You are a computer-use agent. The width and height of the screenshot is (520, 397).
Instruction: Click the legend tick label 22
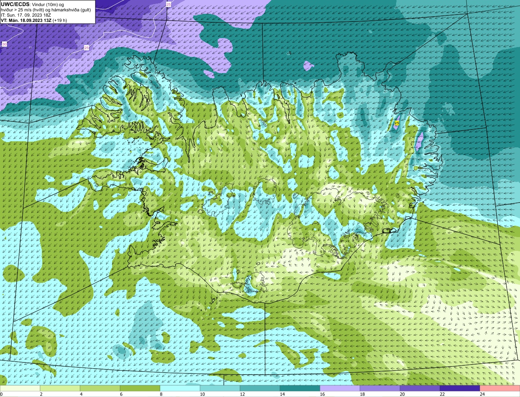442,394
